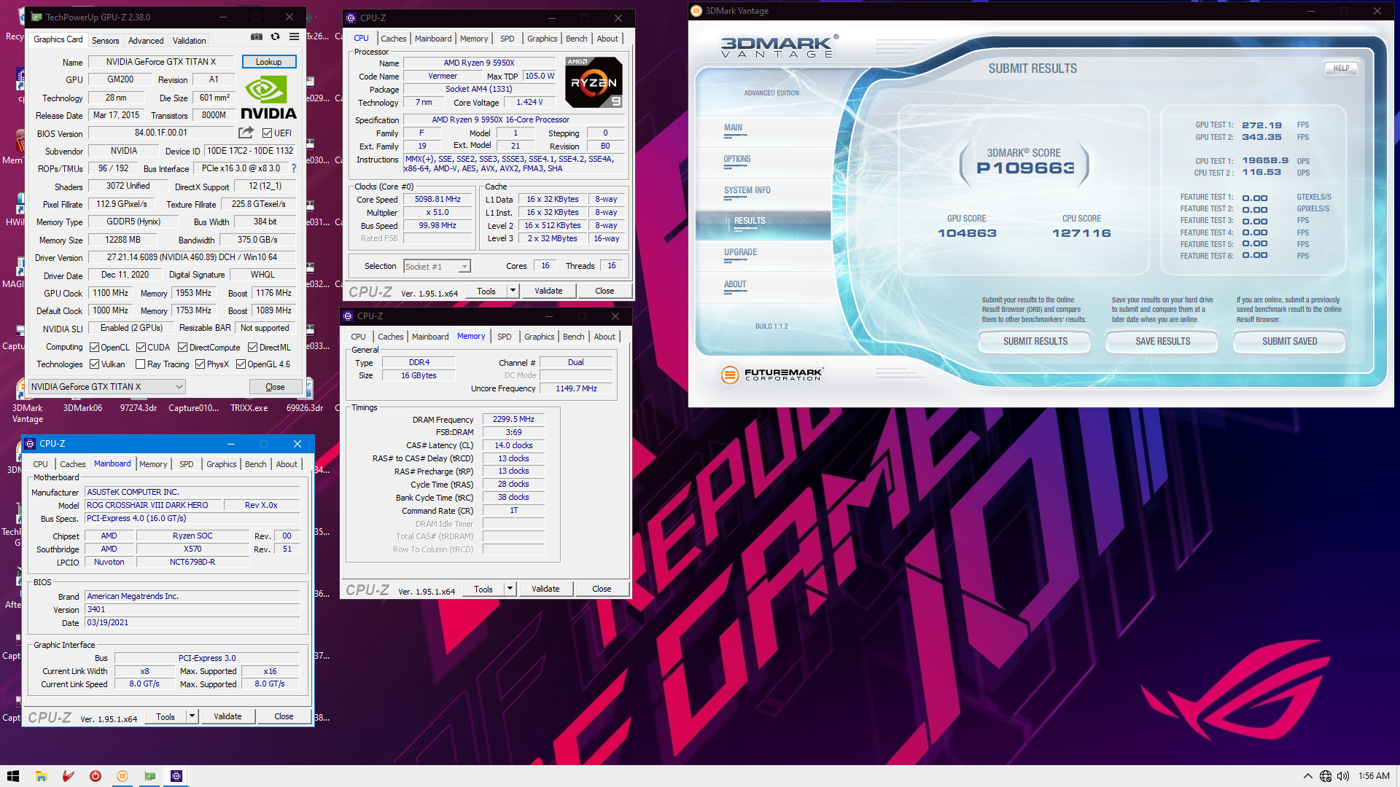Click the Bus Interface question mark help icon
The image size is (1400, 787).
pos(294,168)
